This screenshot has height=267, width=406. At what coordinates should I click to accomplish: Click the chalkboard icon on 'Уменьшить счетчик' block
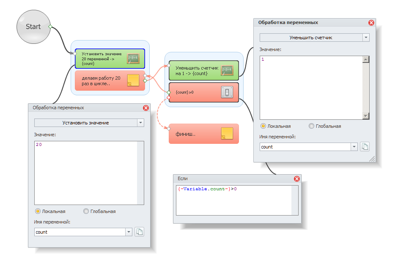coord(227,70)
